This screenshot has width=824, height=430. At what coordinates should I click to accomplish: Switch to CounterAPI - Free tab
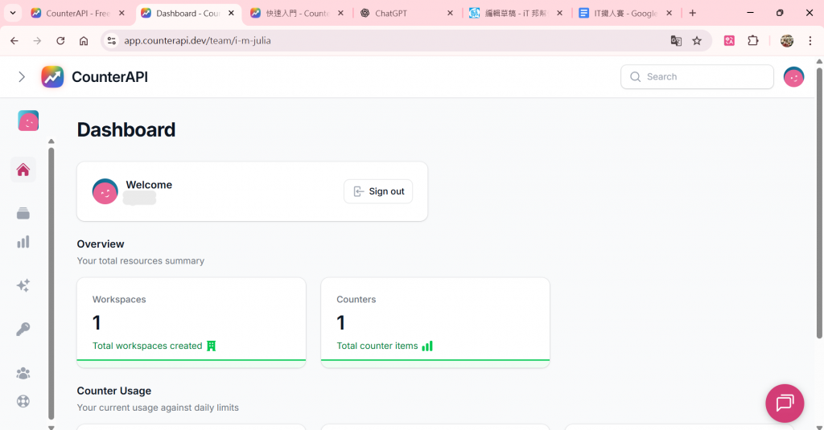(78, 13)
